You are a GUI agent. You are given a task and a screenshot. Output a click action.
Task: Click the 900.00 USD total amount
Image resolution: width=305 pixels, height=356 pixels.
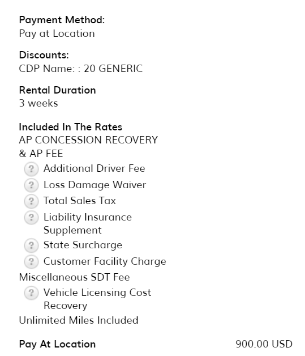point(264,344)
